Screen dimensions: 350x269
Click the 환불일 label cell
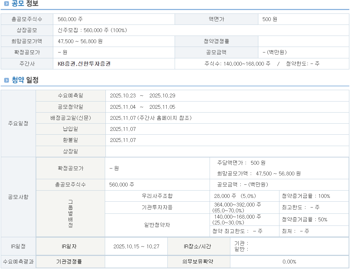[x=71, y=140]
